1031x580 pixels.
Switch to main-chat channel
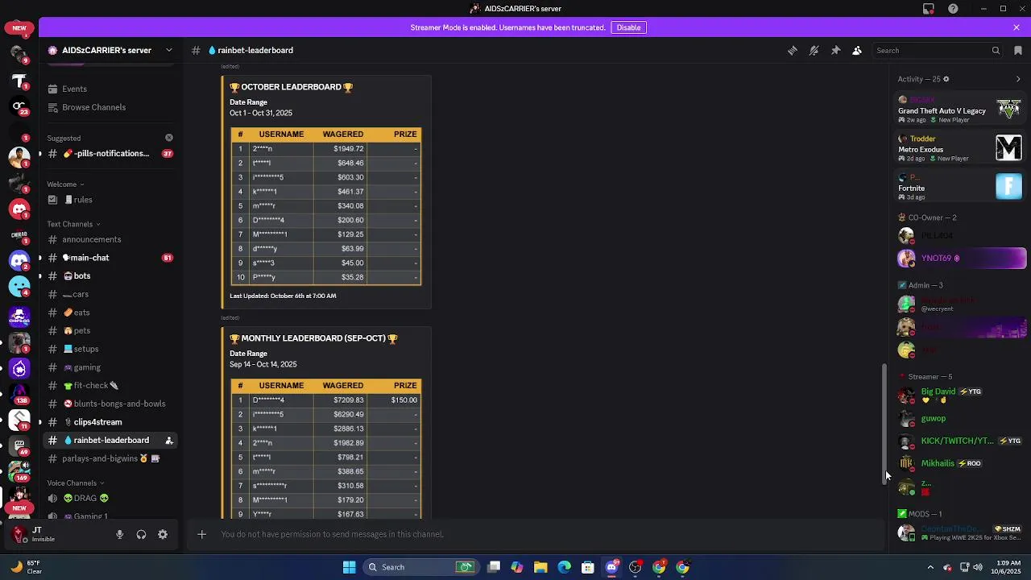tap(109, 258)
